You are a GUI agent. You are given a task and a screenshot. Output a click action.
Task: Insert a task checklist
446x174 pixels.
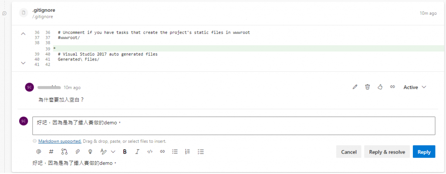point(201,152)
